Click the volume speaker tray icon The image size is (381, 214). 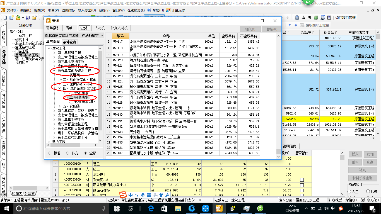[326, 208]
